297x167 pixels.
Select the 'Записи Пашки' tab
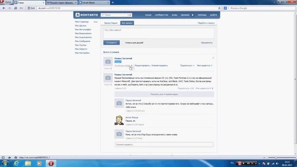click(x=110, y=23)
